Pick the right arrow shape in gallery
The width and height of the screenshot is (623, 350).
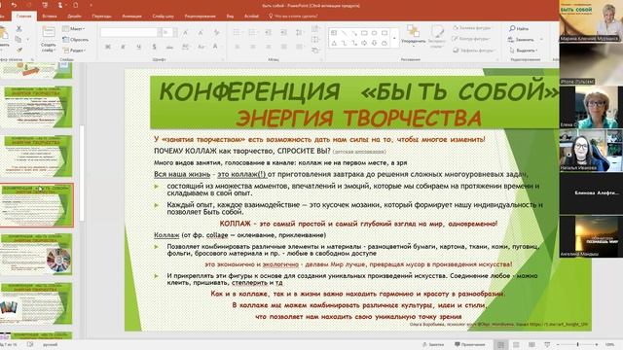(x=364, y=43)
